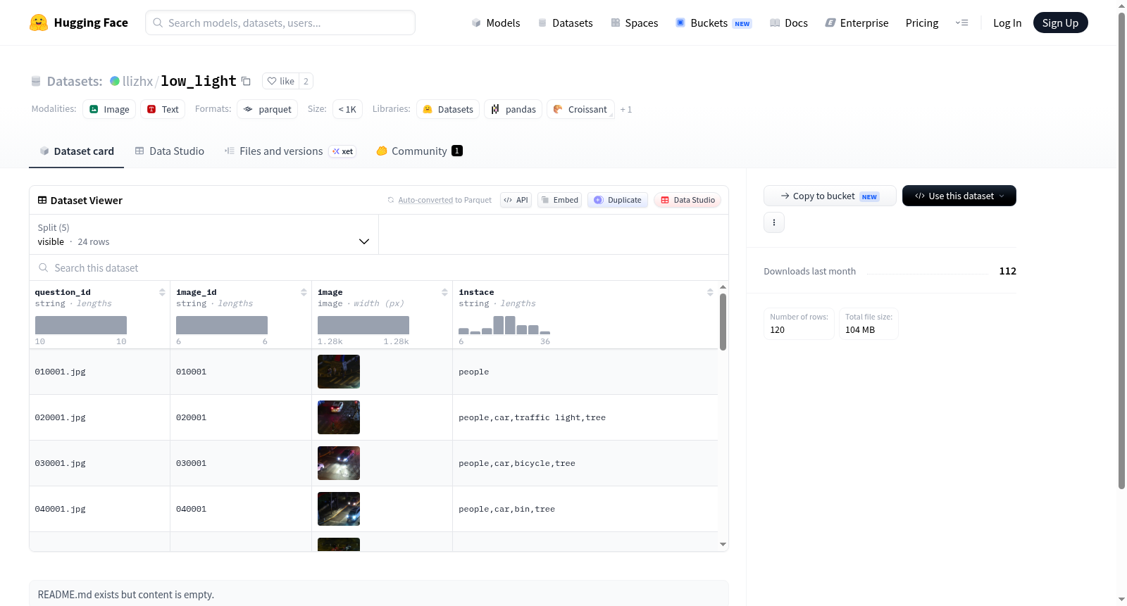Click the dataset viewer vertical scrollbar
1127x606 pixels.
click(723, 322)
